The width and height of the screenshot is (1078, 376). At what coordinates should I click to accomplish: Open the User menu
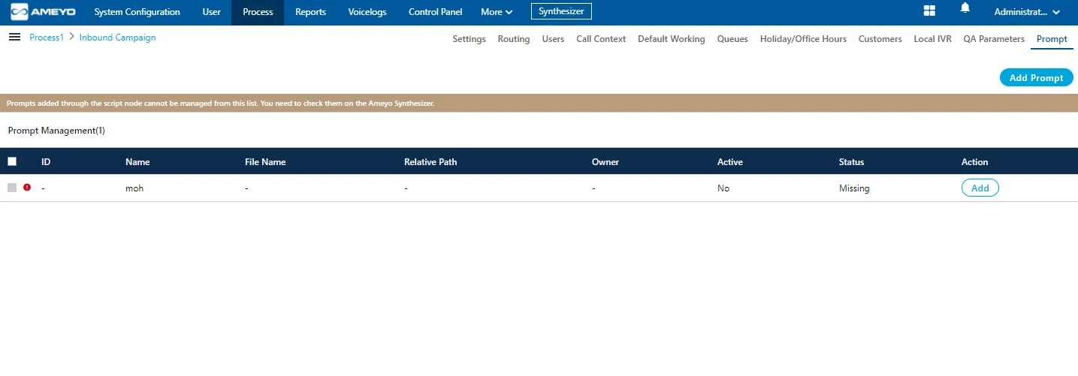[212, 12]
